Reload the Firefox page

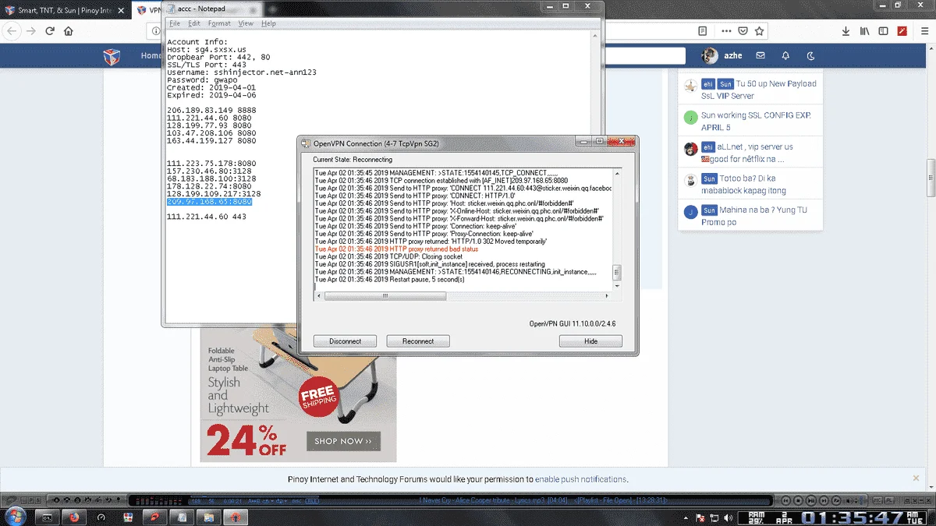pyautogui.click(x=50, y=31)
